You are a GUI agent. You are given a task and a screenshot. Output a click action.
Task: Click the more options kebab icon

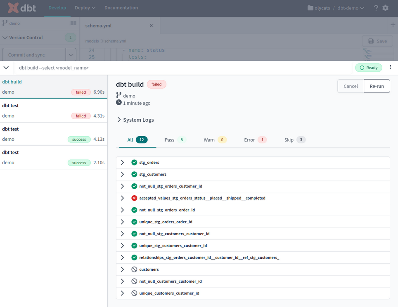[x=391, y=67]
